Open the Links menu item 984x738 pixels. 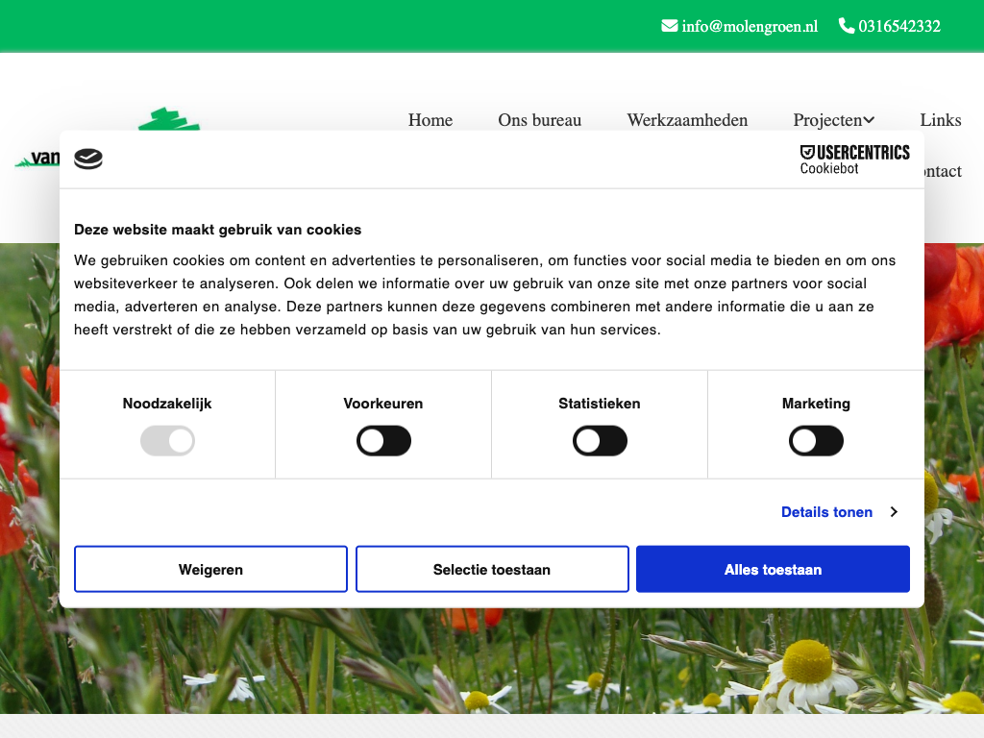click(x=940, y=120)
